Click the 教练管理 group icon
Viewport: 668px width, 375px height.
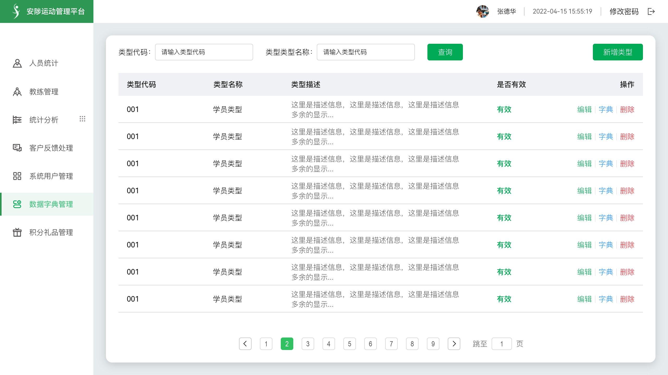tap(17, 92)
